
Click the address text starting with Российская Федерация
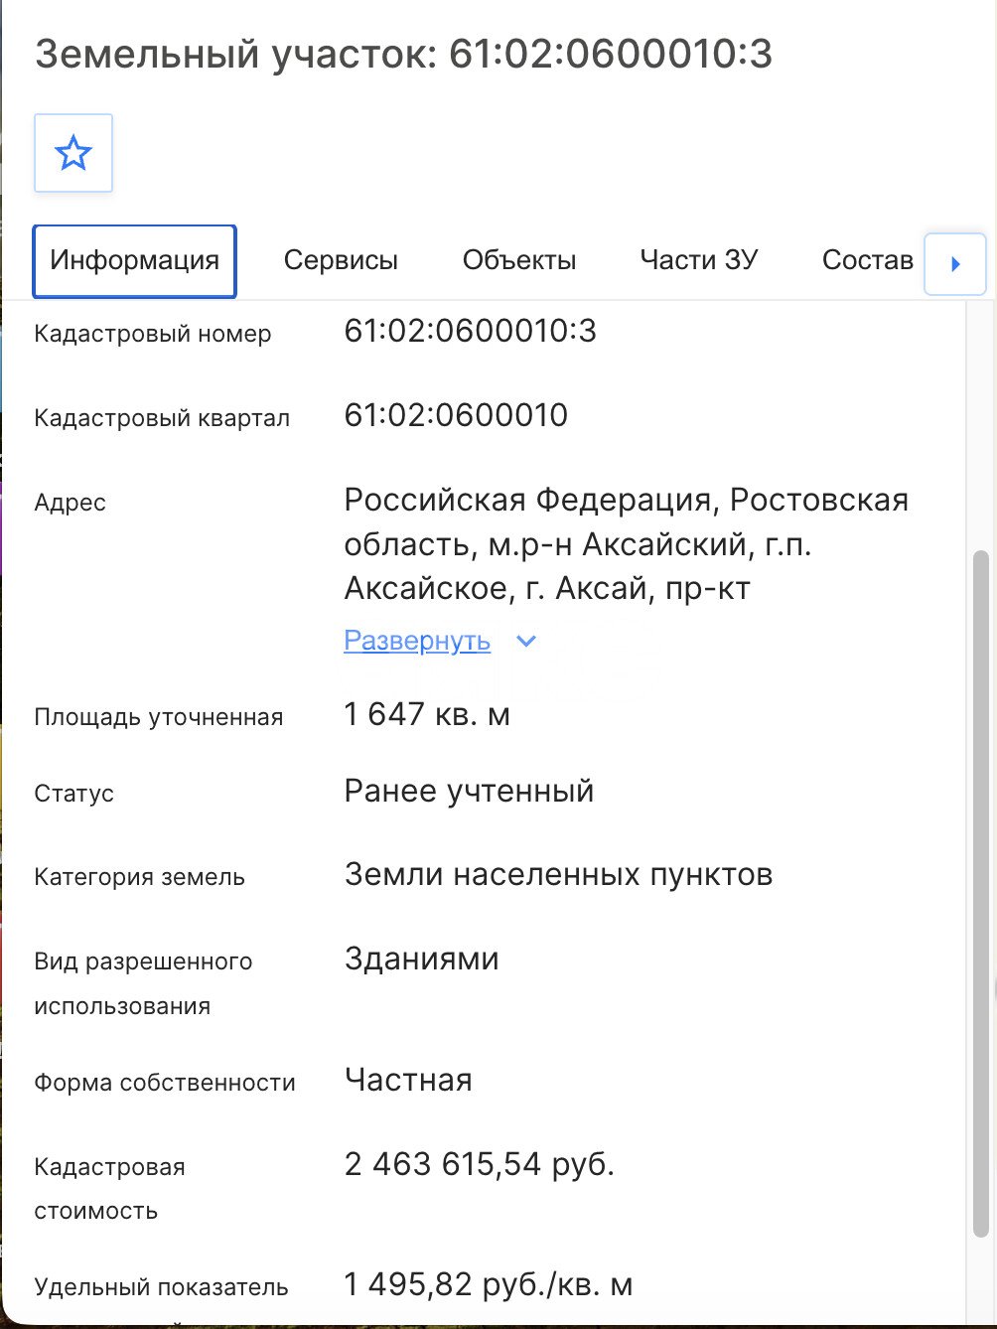coord(627,544)
